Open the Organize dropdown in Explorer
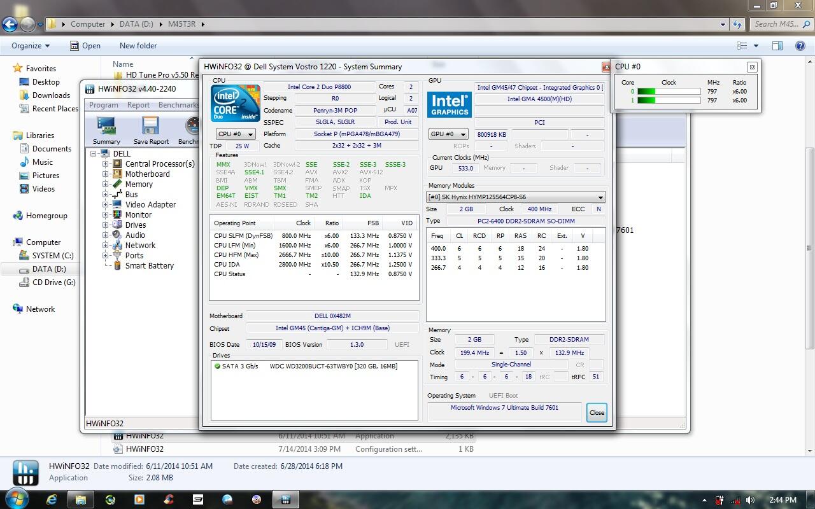Viewport: 815px width, 509px height. tap(31, 46)
